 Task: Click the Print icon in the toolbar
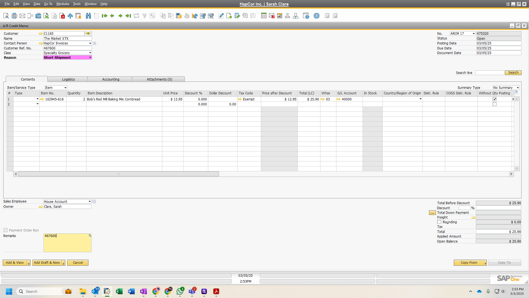(x=14, y=16)
